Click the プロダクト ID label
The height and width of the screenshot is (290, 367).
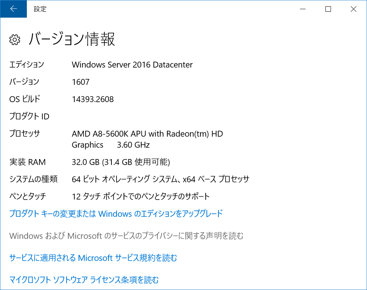29,116
